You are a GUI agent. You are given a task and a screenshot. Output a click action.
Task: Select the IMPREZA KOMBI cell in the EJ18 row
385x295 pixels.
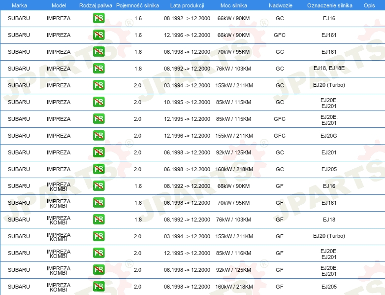tap(59, 220)
